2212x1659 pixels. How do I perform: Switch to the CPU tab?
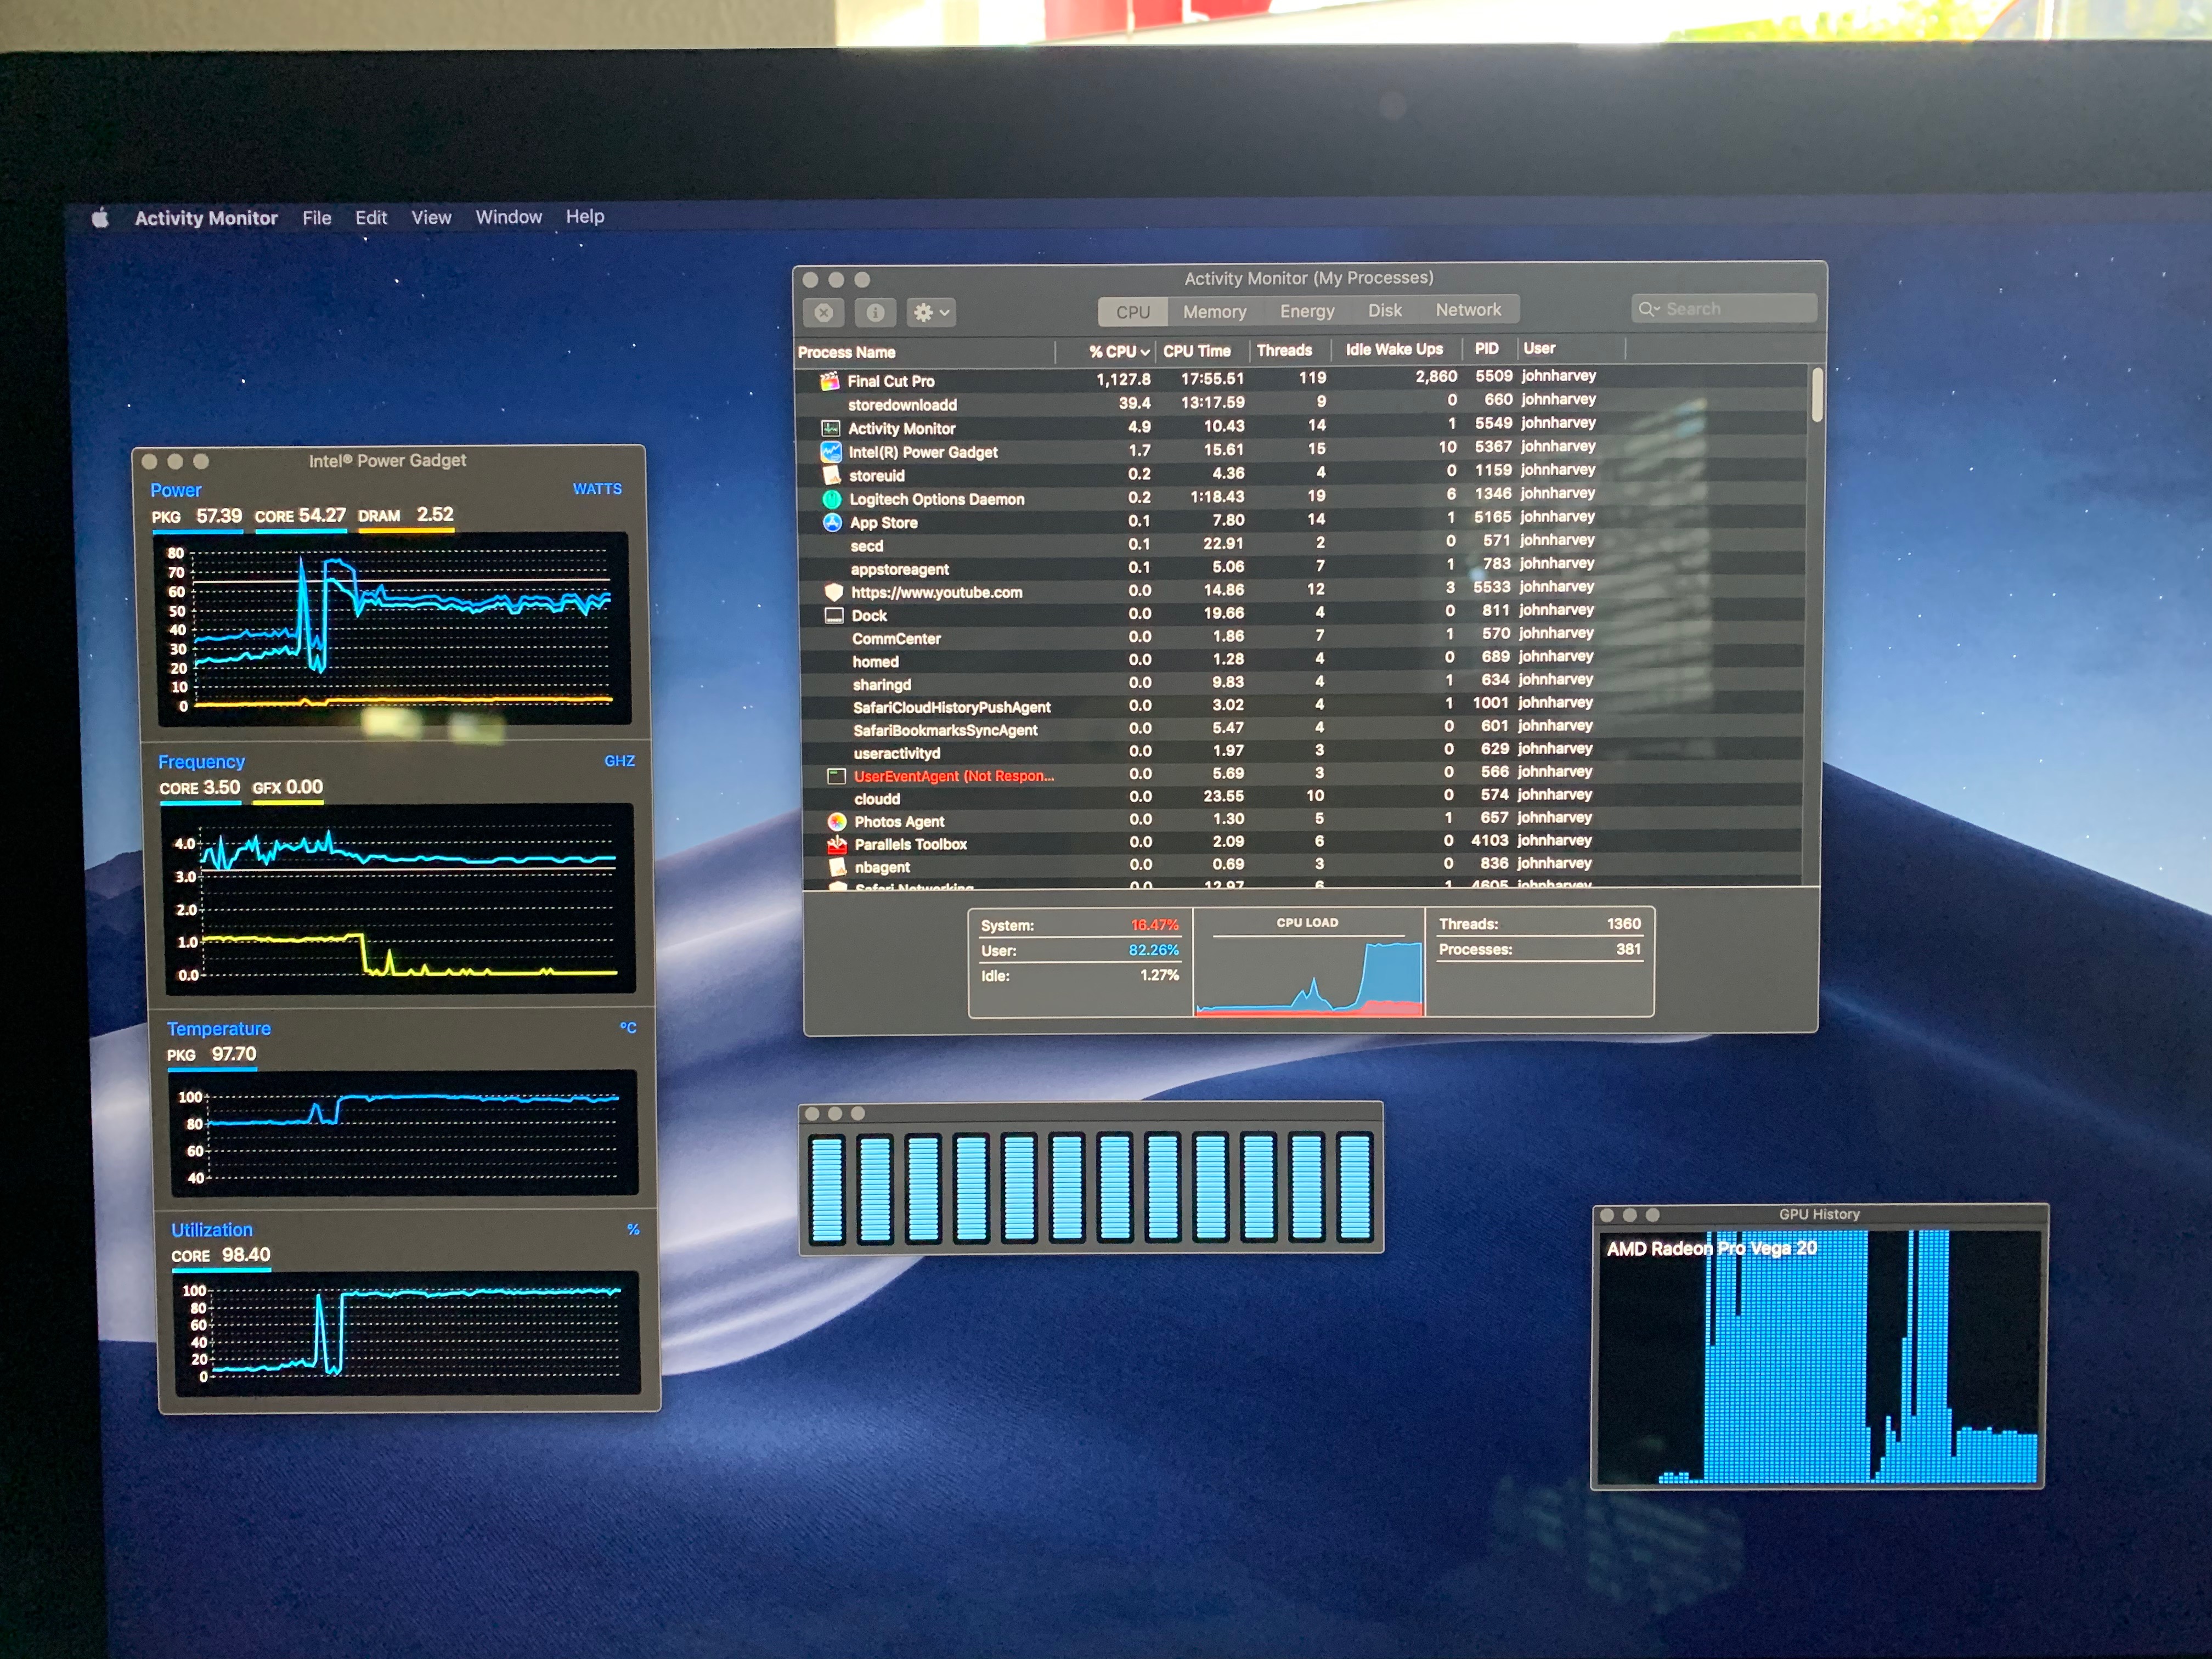pyautogui.click(x=1133, y=312)
